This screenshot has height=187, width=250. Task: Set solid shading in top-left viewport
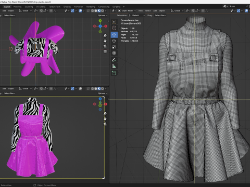pos(96,11)
